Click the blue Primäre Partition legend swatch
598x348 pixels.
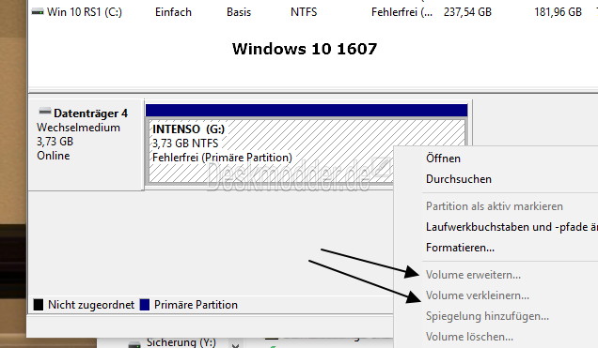click(145, 305)
